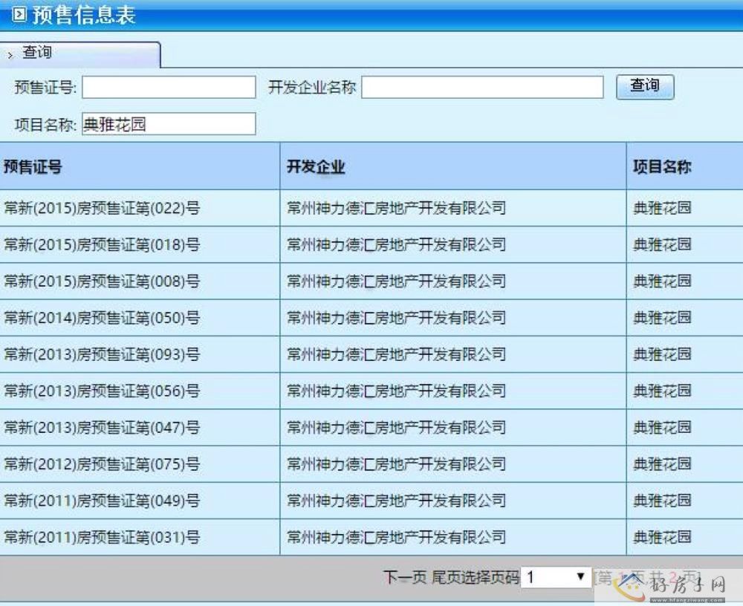Click the 项目名称 field containing 典雅花园
The image size is (743, 606).
tap(169, 124)
